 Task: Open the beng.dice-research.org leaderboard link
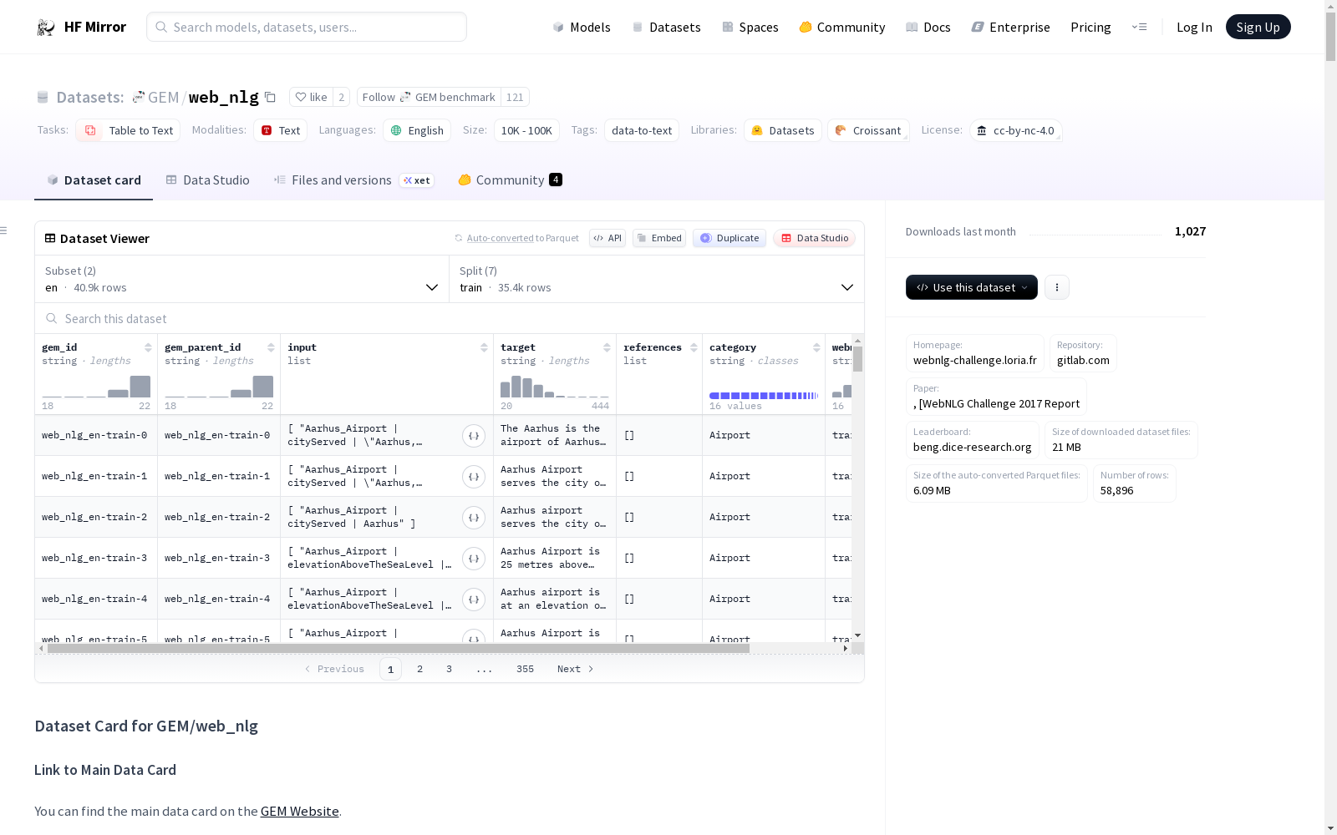point(973,448)
